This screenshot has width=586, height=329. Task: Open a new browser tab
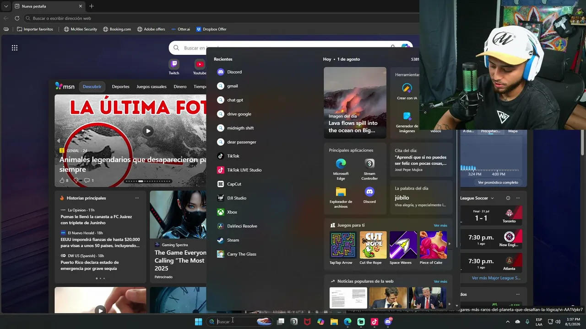92,6
